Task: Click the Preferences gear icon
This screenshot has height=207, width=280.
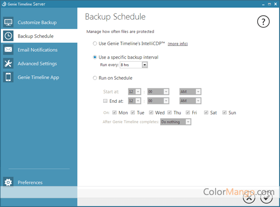Action: click(8, 182)
